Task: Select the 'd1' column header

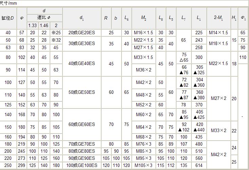Action: point(82,18)
